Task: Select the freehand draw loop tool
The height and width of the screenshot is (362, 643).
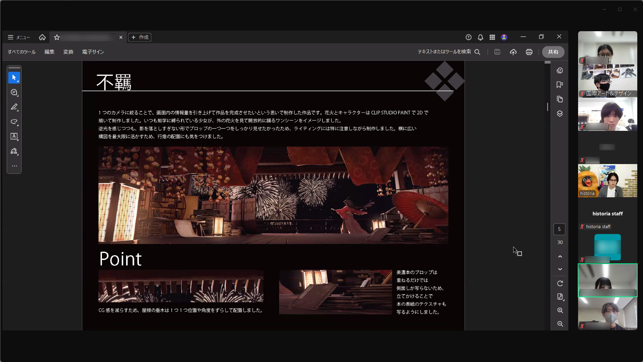Action: [14, 122]
